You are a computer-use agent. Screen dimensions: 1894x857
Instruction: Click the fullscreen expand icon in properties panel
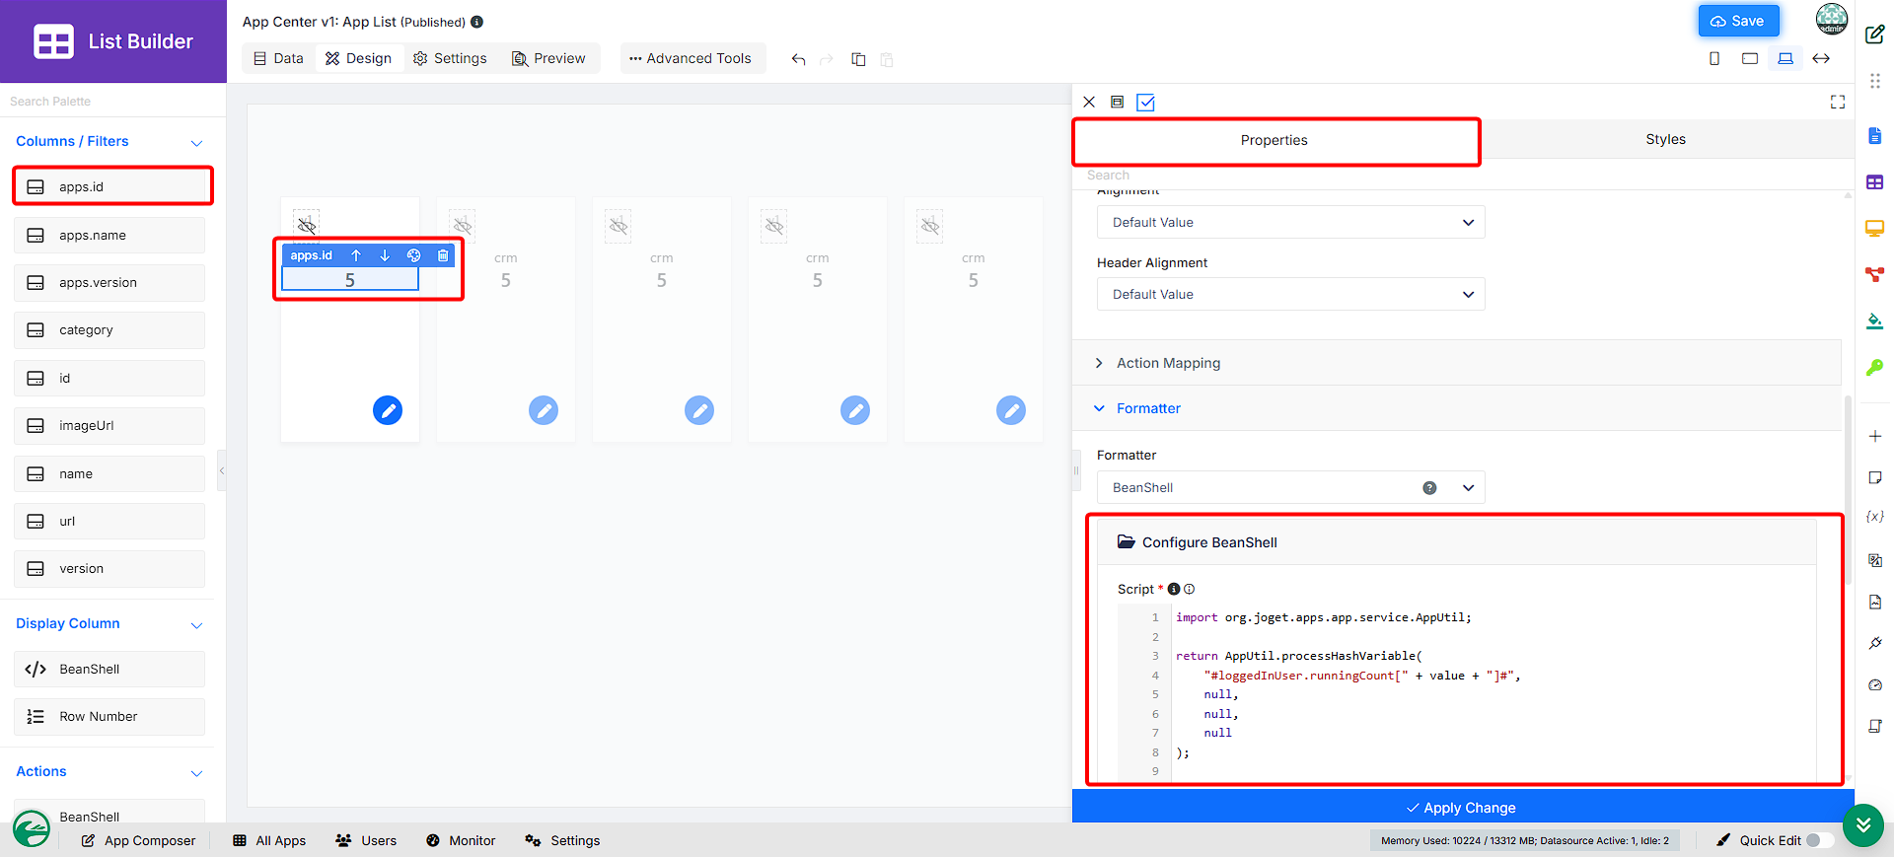[1838, 102]
